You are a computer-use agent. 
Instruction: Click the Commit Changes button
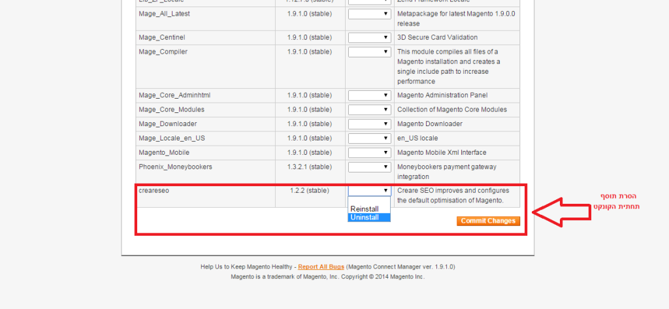click(x=488, y=221)
